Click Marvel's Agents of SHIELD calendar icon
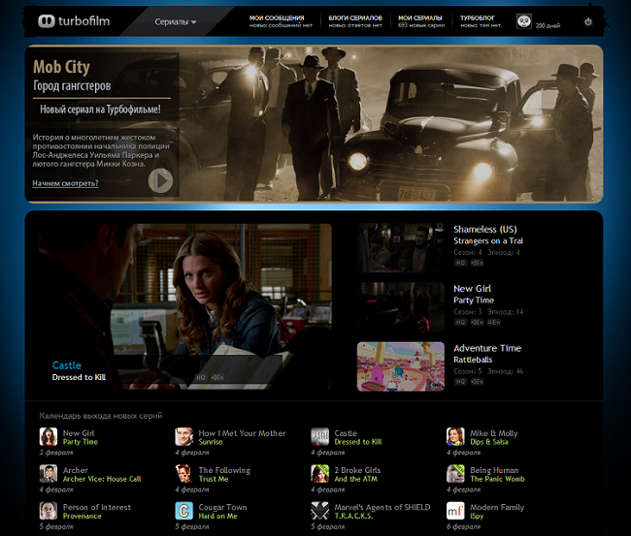Image resolution: width=631 pixels, height=536 pixels. click(320, 511)
